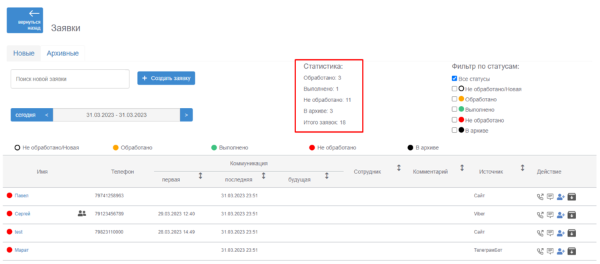
Task: Open the comment icon in the test row
Action: tap(550, 233)
